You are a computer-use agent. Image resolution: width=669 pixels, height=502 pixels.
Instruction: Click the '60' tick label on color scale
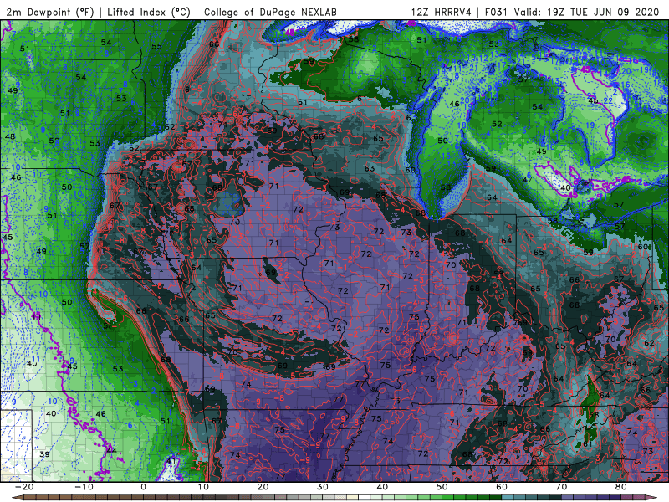tap(502, 487)
